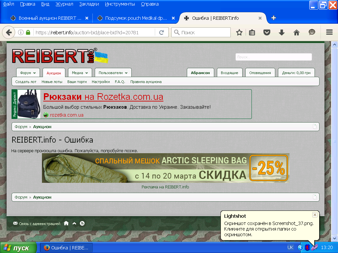338x253 pixels.
Task: Select the 'Аукцион' navigation tab
Action: coord(54,73)
